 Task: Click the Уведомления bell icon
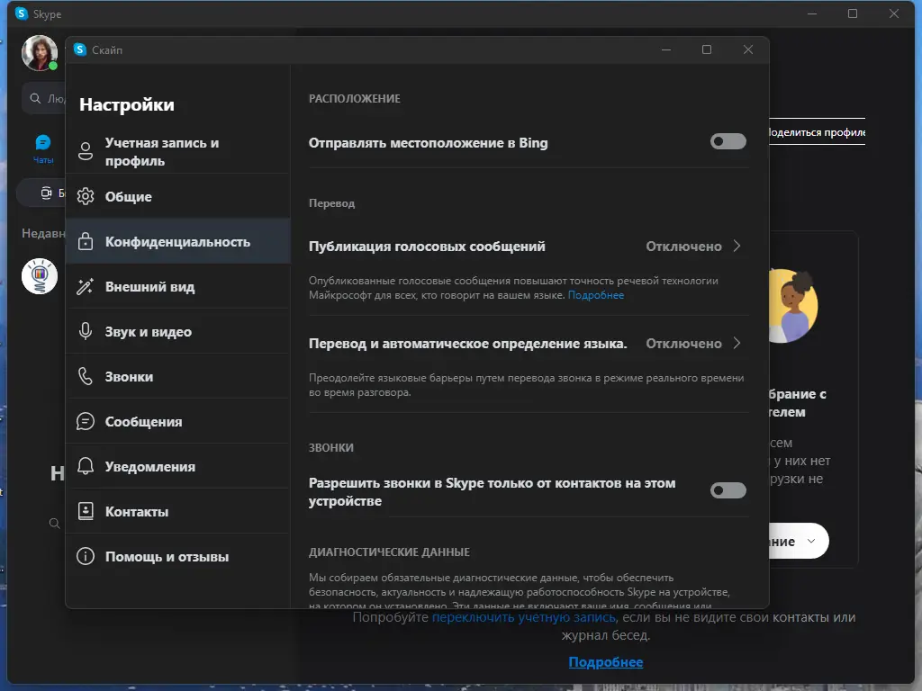click(x=86, y=466)
